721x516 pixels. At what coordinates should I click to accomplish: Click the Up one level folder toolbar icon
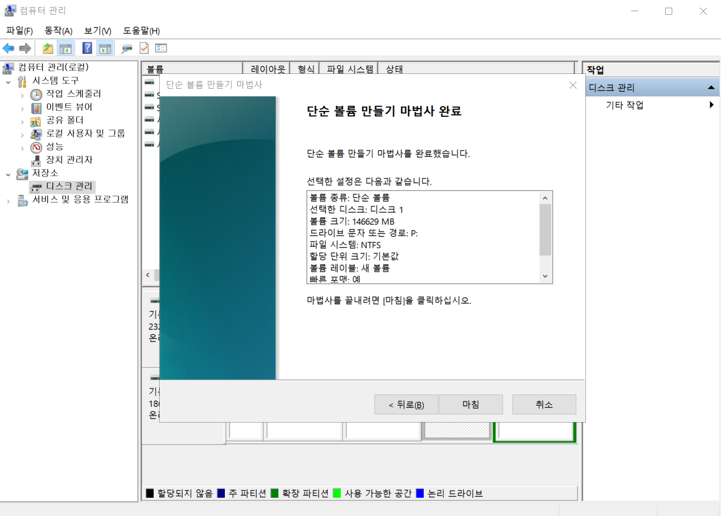[x=47, y=48]
